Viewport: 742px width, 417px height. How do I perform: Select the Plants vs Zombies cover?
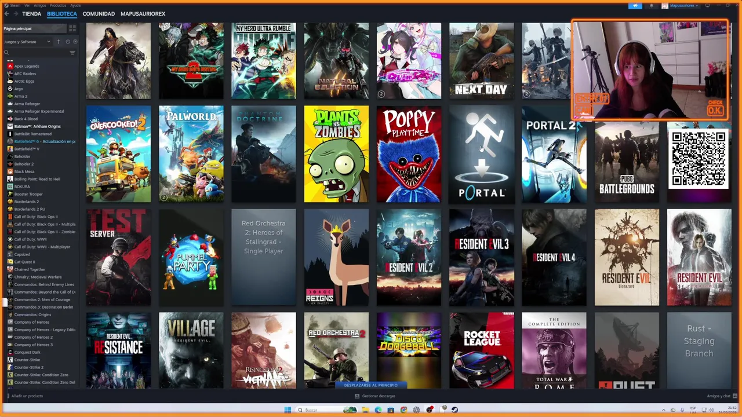(336, 154)
